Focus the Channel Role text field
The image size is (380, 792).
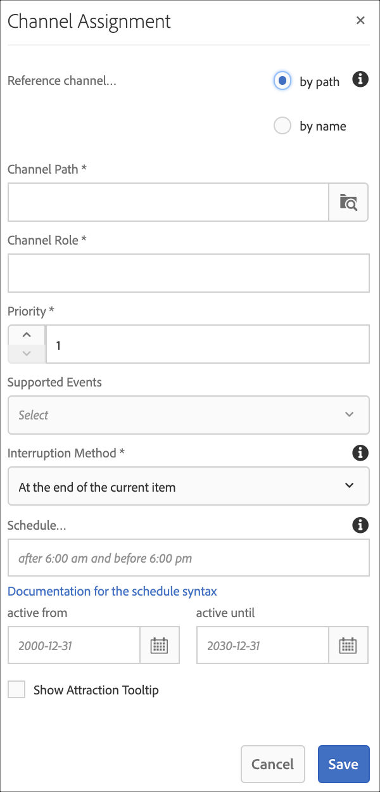click(x=188, y=274)
